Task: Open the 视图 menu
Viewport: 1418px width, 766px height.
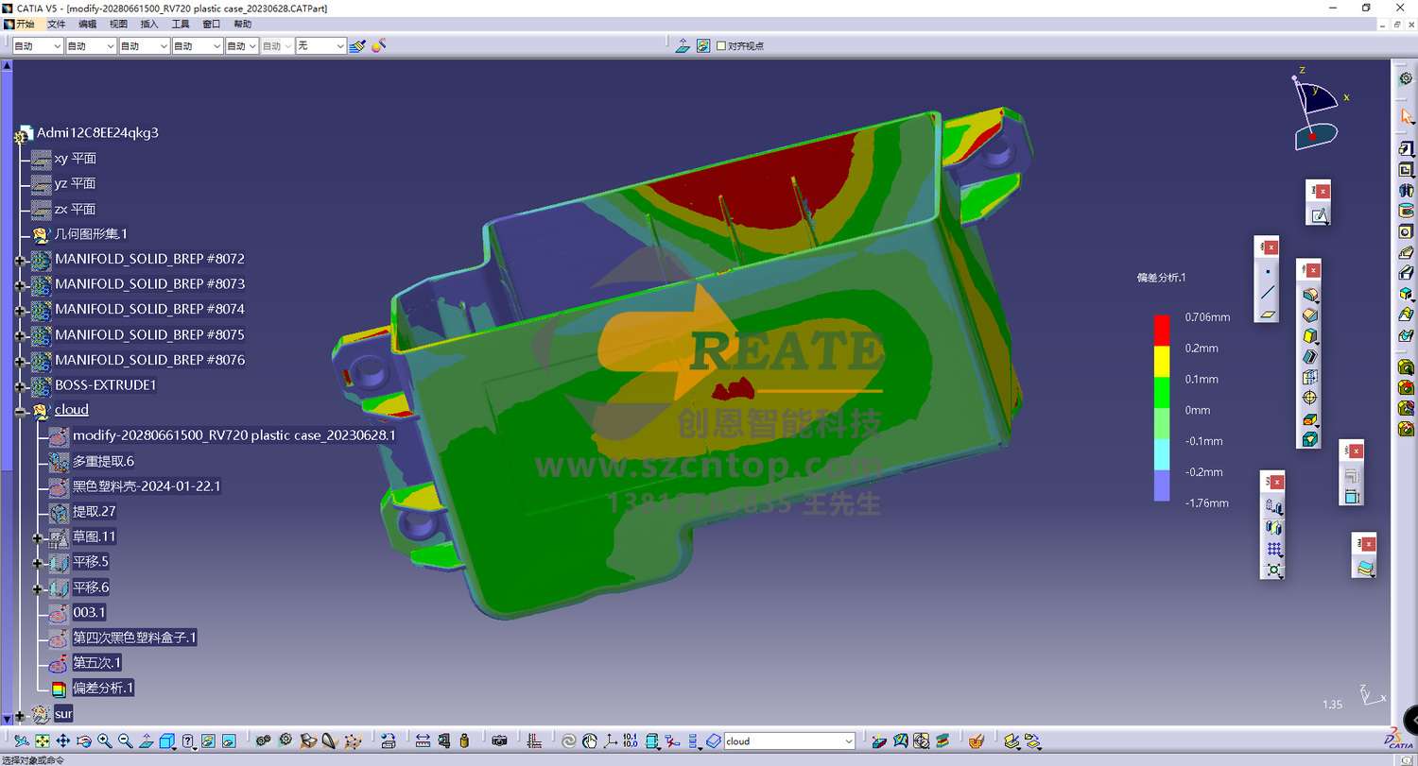Action: point(118,24)
